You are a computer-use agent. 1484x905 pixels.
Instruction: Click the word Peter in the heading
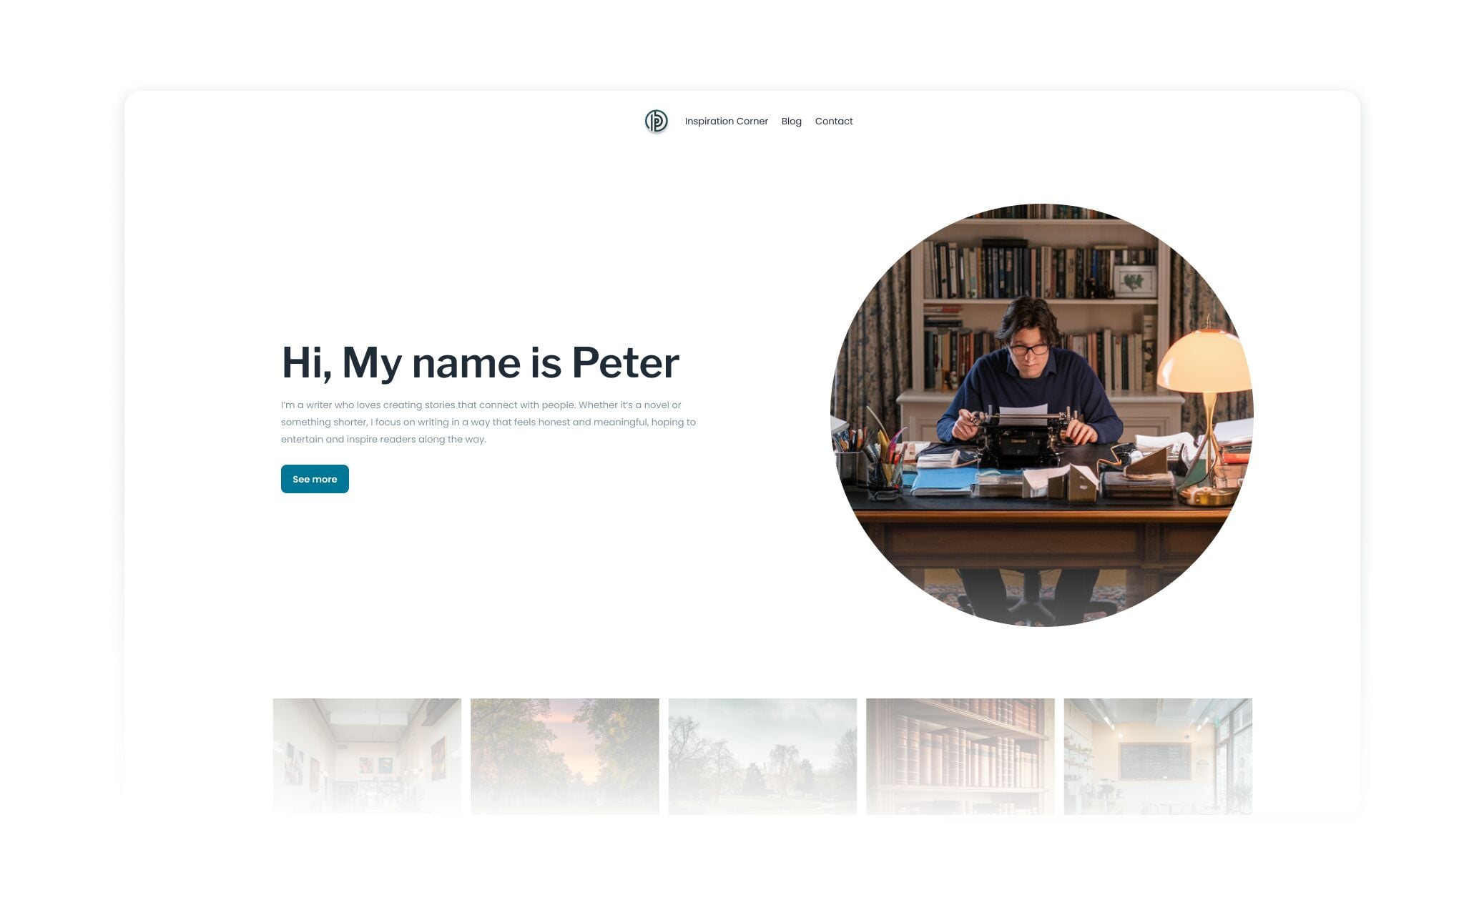click(x=625, y=362)
